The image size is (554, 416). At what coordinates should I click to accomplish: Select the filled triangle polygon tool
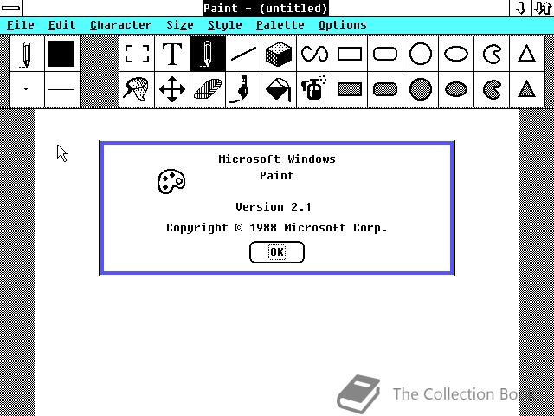click(527, 89)
